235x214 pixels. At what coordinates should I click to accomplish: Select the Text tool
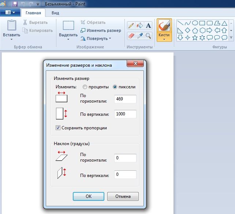148,26
